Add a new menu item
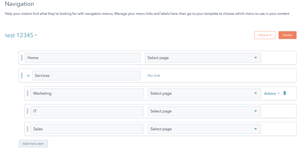This screenshot has height=151, width=300. (x=33, y=143)
